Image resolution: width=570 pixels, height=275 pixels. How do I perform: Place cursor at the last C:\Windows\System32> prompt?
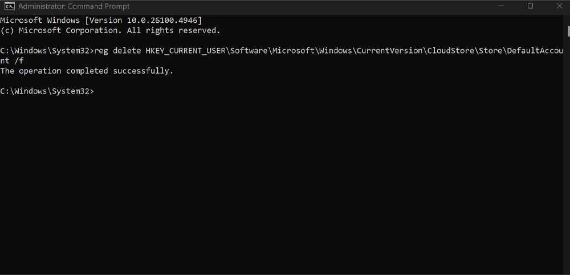[x=97, y=91]
